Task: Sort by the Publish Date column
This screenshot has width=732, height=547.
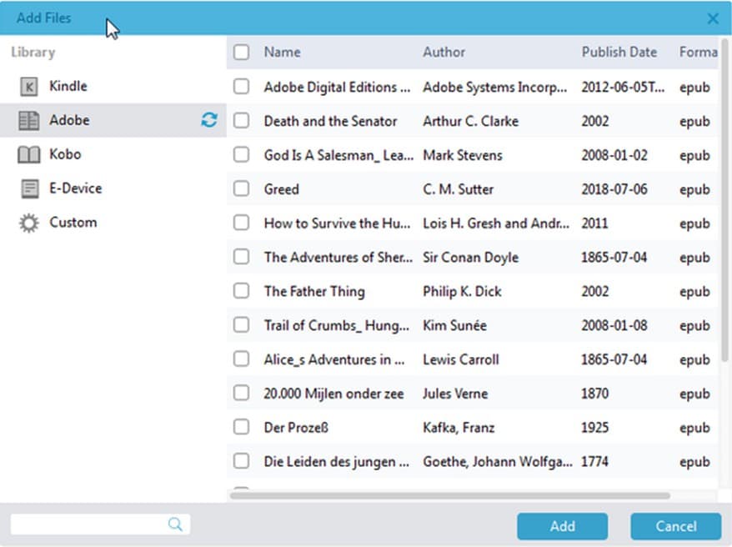Action: pyautogui.click(x=619, y=53)
